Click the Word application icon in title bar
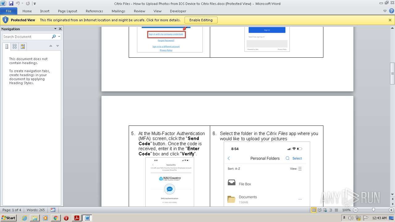 point(3,3)
